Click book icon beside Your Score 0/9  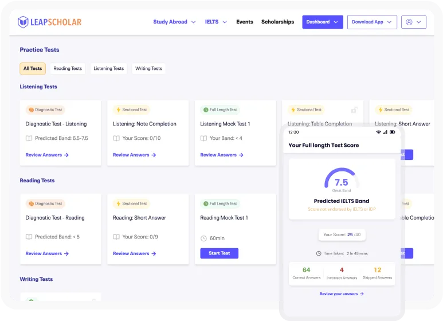116,237
